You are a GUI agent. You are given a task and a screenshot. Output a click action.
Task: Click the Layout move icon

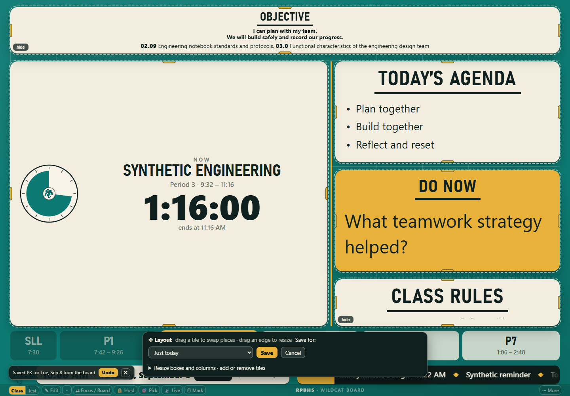[x=151, y=340]
